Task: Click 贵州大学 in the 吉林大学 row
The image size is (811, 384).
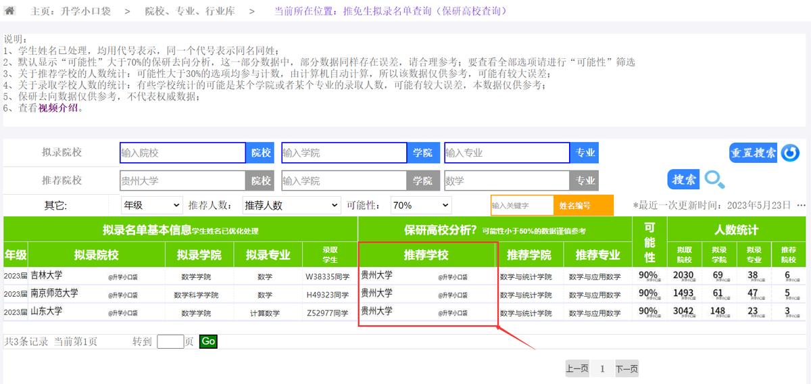Action: click(376, 275)
